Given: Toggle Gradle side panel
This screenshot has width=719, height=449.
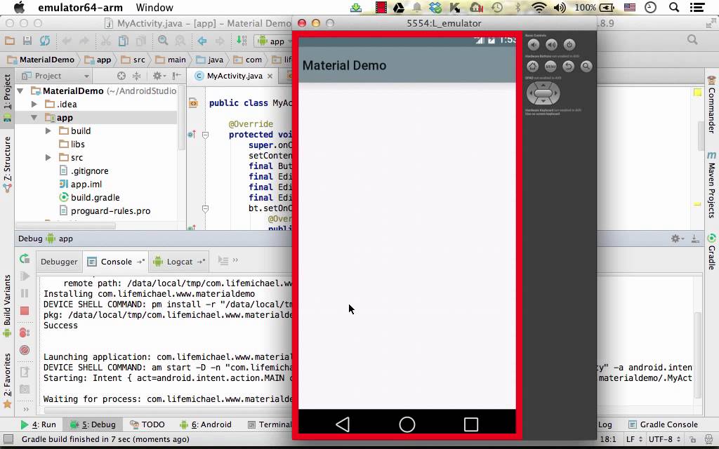Looking at the screenshot, I should [711, 252].
